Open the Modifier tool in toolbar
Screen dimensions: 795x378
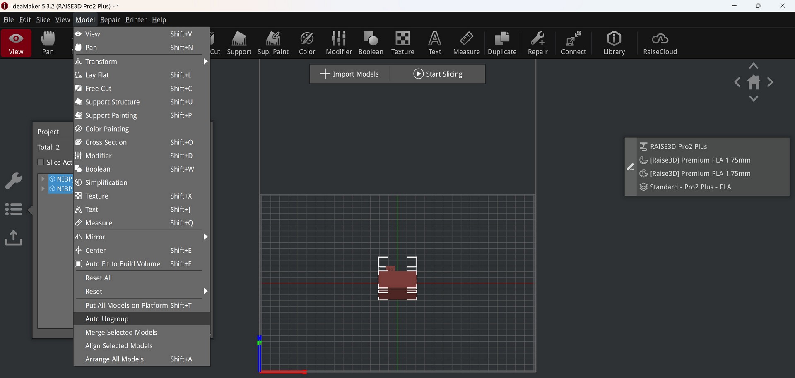339,43
